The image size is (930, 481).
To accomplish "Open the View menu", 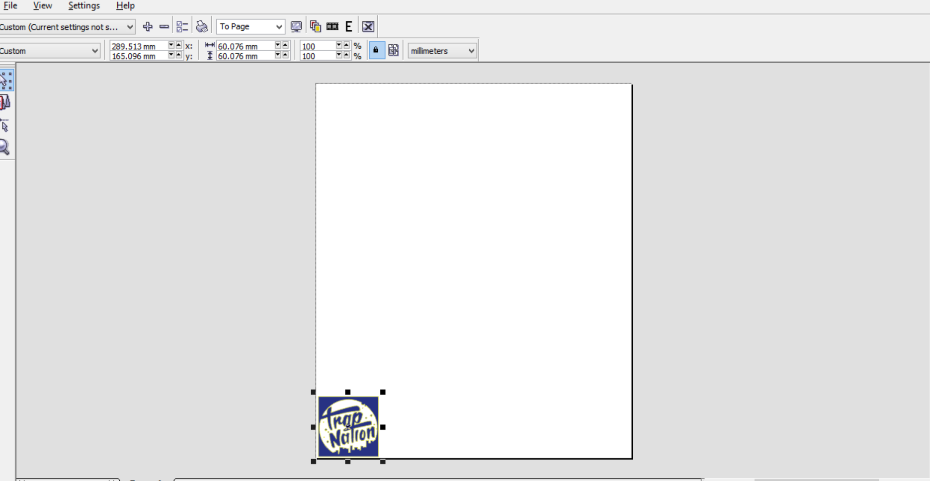I will tap(42, 5).
